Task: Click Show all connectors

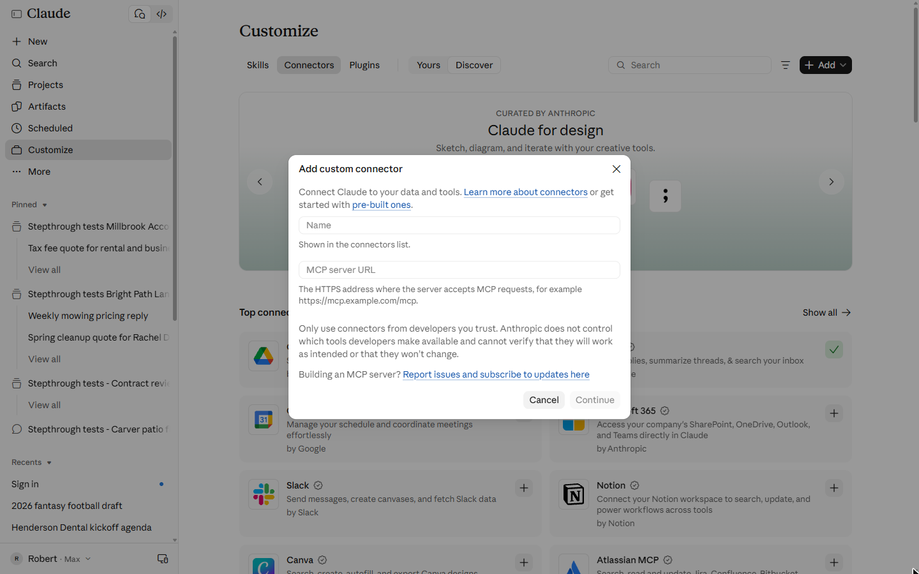Action: pos(826,313)
